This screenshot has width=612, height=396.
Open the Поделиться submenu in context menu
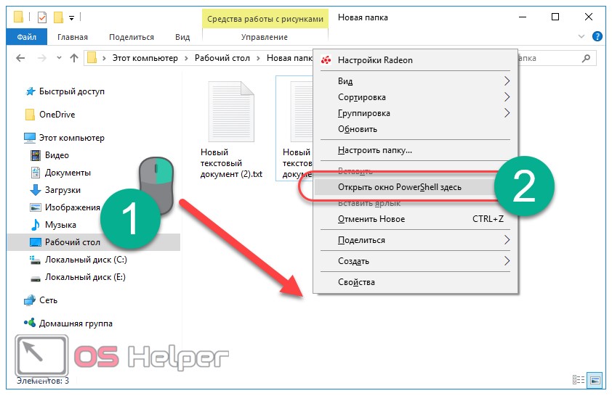coord(415,240)
